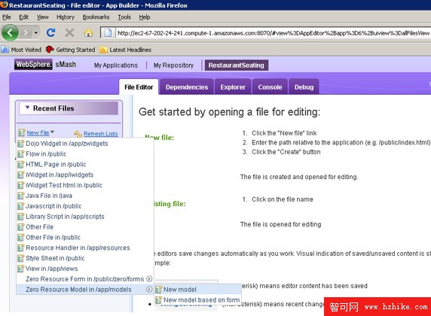
Task: Click the Flow in /public file icon
Action: [20, 153]
